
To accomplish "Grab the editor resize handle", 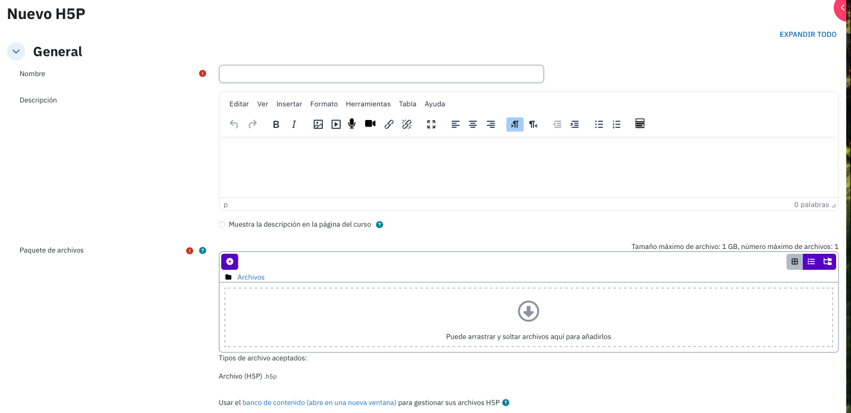I will coord(834,205).
